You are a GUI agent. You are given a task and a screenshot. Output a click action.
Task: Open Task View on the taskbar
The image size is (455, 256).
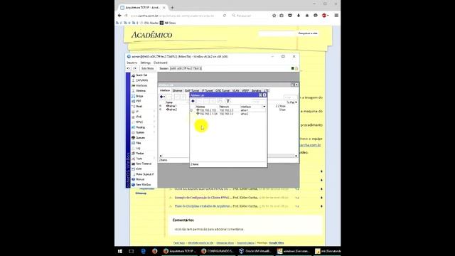132,251
